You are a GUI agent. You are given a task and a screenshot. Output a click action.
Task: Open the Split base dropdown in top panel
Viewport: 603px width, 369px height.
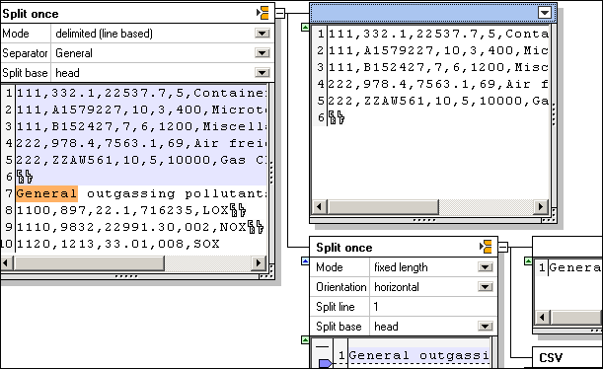click(262, 73)
